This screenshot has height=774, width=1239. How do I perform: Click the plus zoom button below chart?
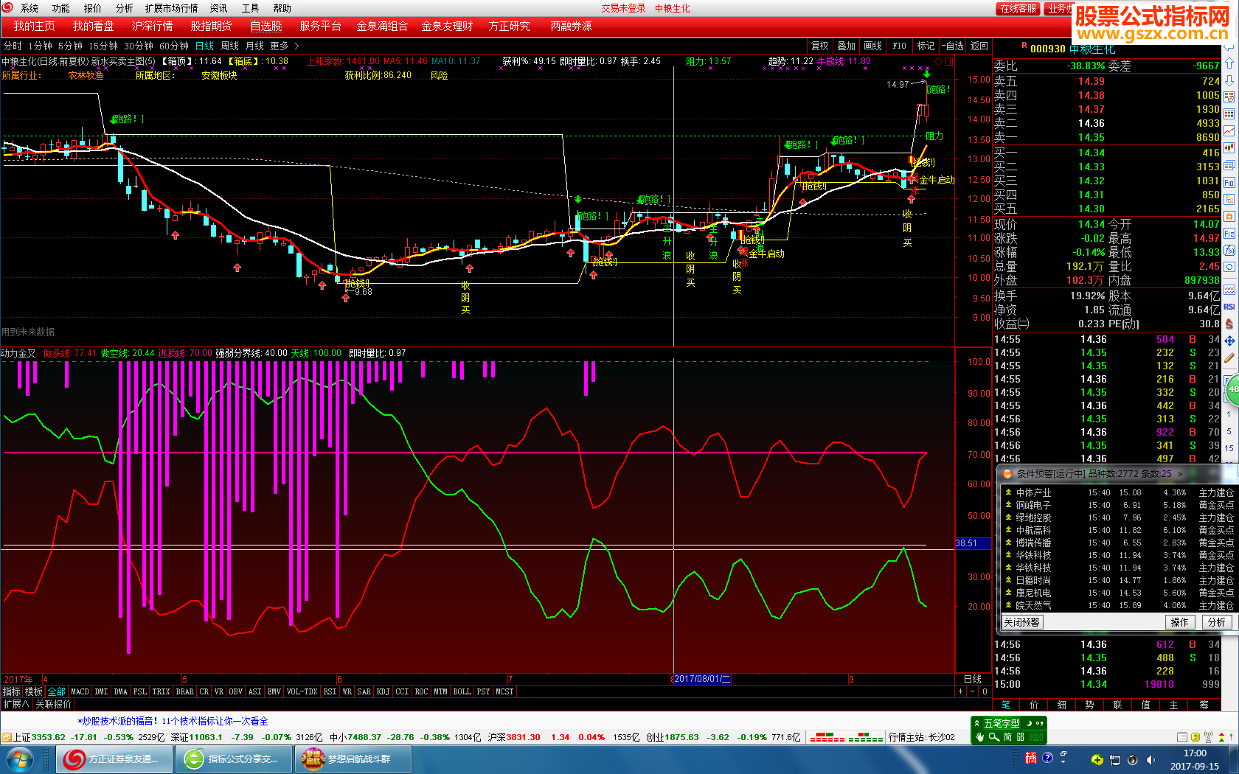tap(960, 691)
